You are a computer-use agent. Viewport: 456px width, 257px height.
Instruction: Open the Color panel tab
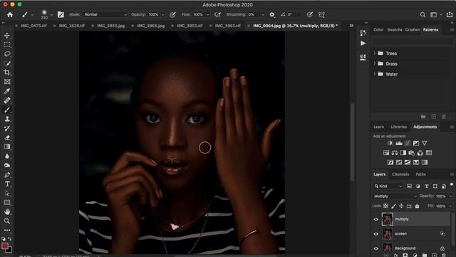pyautogui.click(x=378, y=30)
